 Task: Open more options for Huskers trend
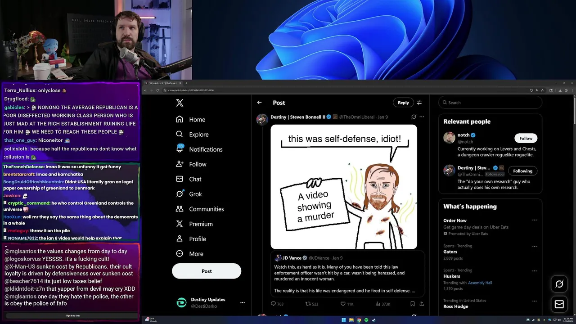534,271
